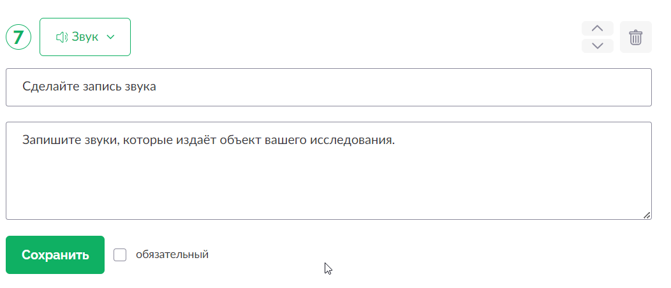Click the empty space below the description text
This screenshot has width=671, height=288.
(328, 184)
